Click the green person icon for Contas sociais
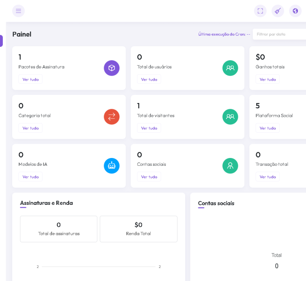The height and width of the screenshot is (281, 306). pos(230,166)
